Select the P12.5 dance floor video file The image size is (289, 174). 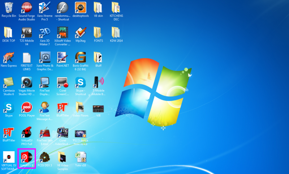81,134
